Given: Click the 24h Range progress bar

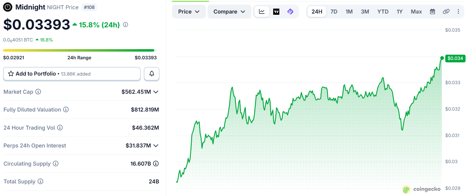Looking at the screenshot, I should coord(80,50).
